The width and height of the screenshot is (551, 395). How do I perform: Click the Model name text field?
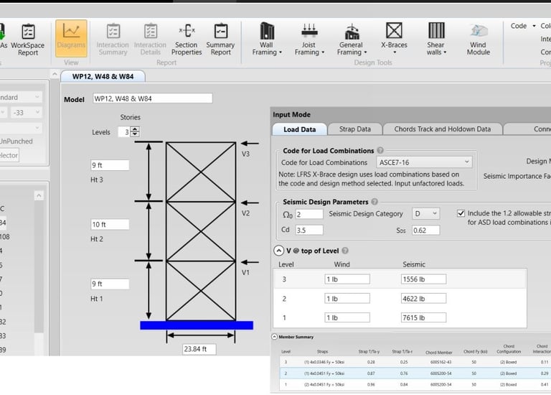[151, 98]
